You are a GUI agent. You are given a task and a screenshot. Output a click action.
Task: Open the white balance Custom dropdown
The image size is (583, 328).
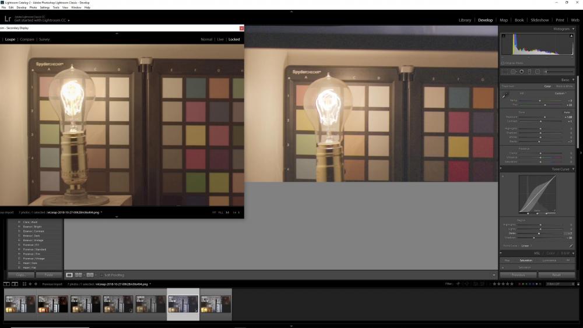point(560,93)
